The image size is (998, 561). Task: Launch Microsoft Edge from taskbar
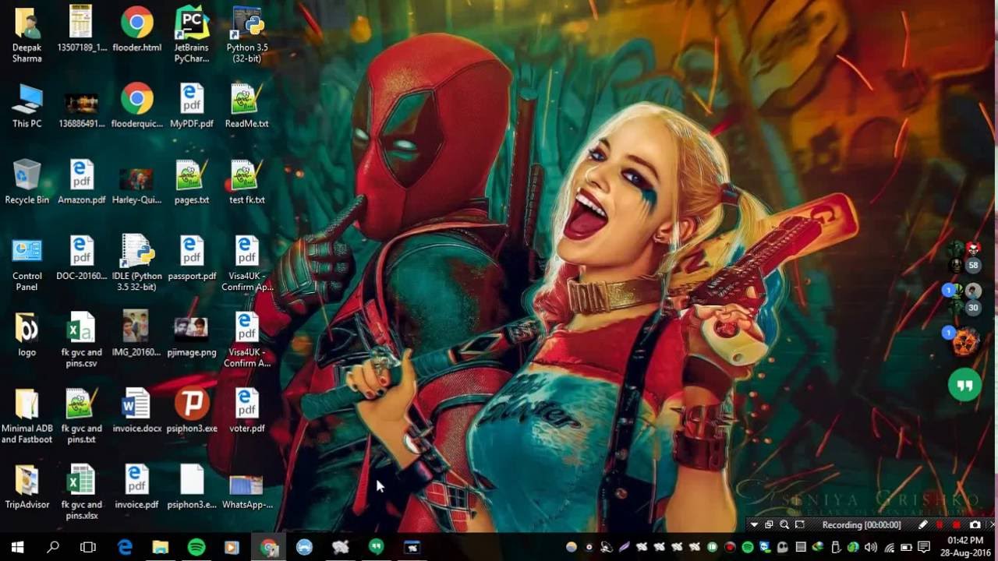(x=125, y=548)
